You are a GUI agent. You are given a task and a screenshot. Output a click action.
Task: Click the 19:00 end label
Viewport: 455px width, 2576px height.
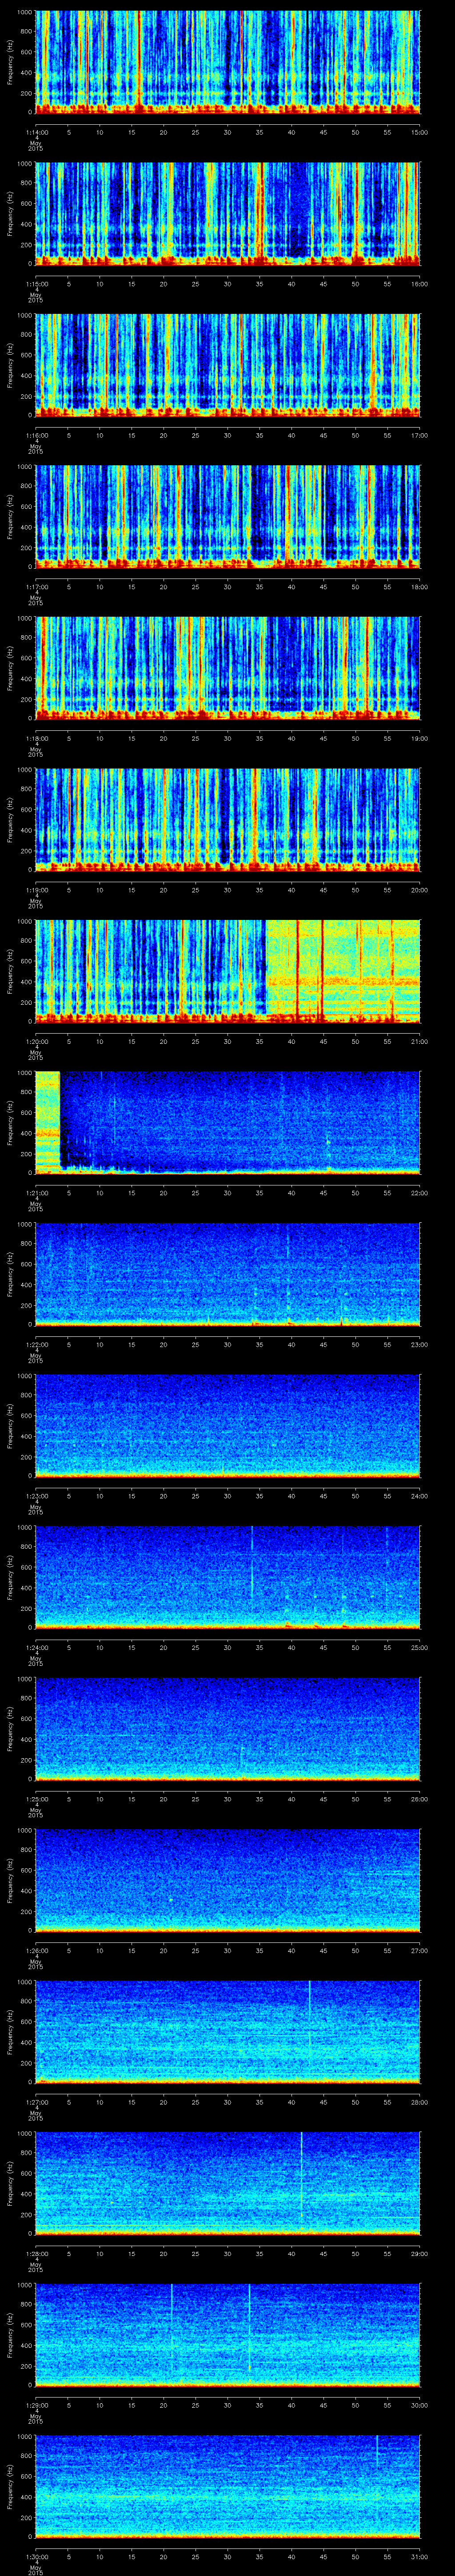tap(420, 738)
